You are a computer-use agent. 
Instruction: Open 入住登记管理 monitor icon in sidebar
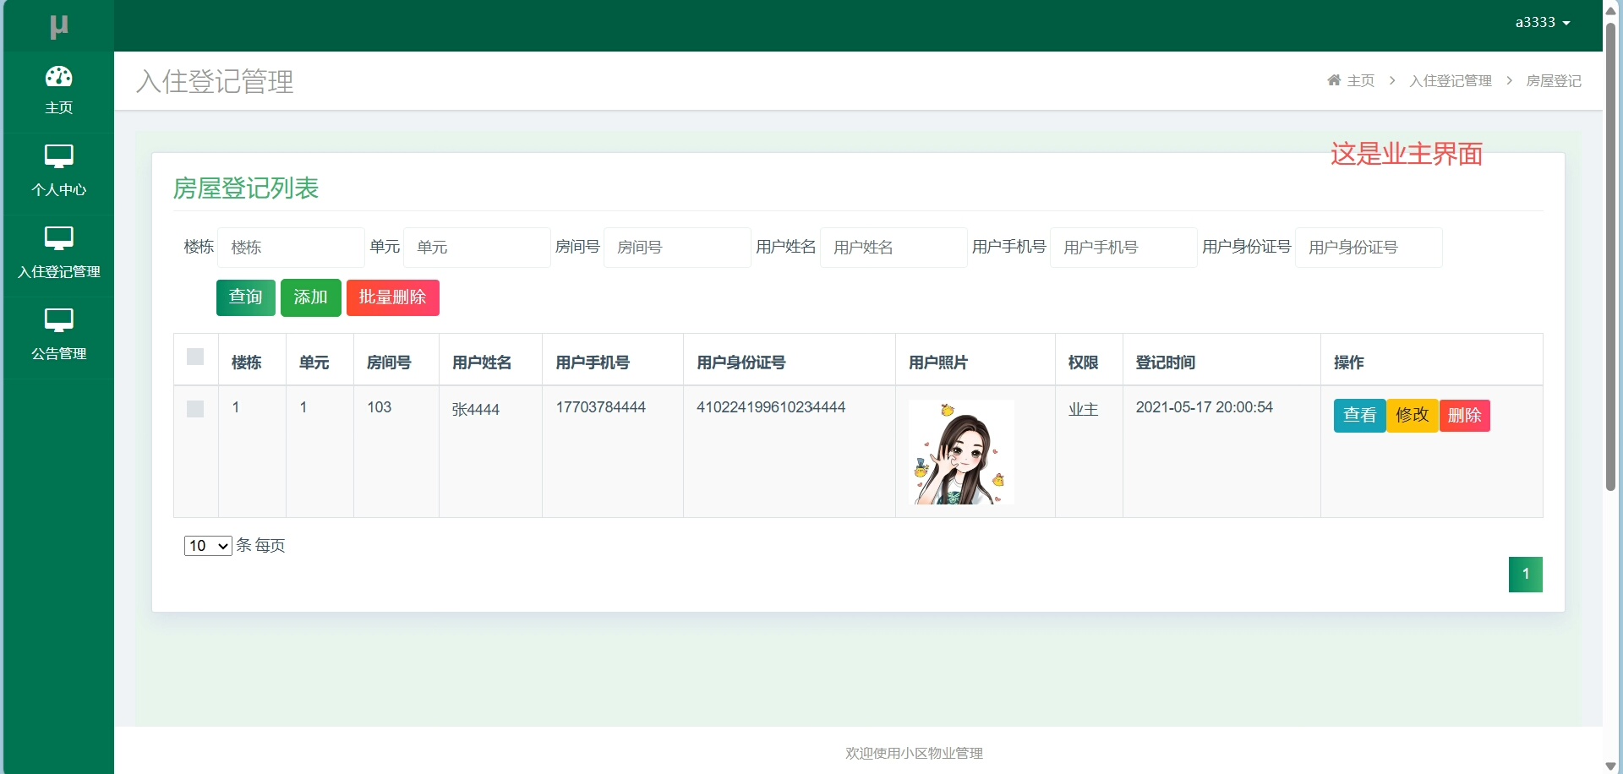(x=58, y=238)
